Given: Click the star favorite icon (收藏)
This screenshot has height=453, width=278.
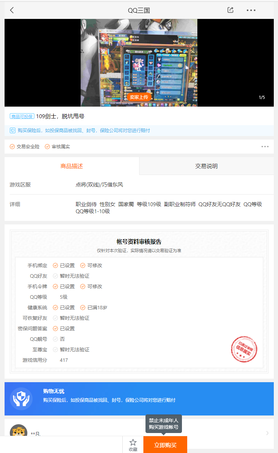Looking at the screenshot, I should pos(133,442).
